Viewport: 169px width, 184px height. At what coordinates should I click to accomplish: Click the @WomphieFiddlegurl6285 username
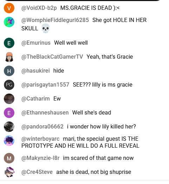tap(55, 20)
